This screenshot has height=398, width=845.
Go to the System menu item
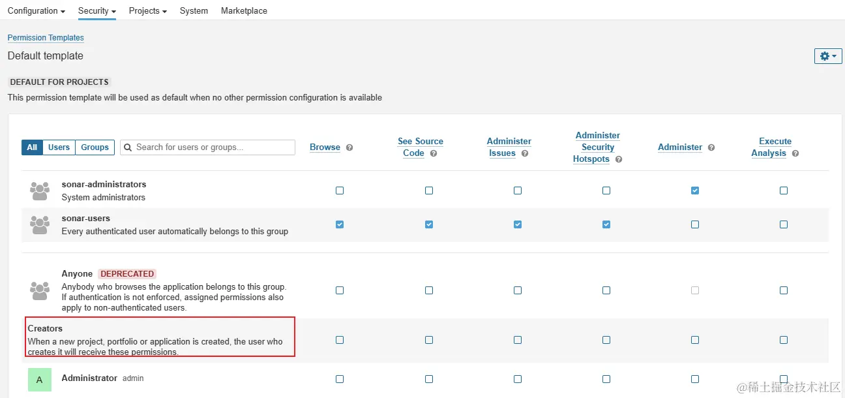click(194, 10)
